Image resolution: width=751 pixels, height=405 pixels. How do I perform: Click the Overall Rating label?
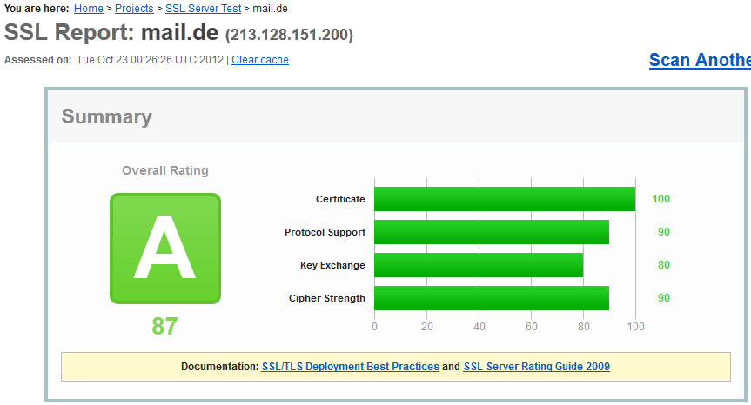164,170
